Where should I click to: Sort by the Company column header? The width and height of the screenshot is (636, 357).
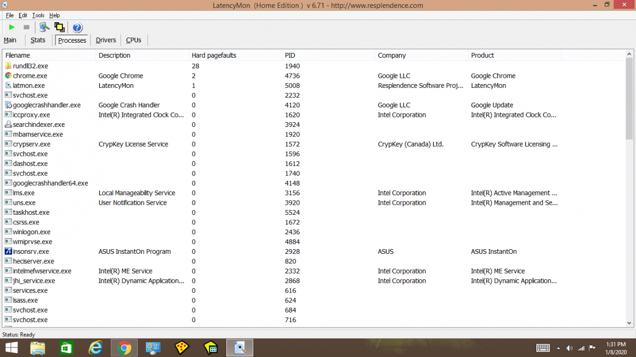tap(422, 56)
